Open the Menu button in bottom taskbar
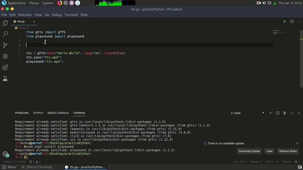The image size is (303, 170). tap(9, 167)
